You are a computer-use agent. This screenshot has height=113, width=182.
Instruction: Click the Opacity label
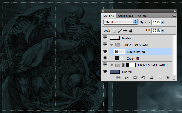[145, 22]
